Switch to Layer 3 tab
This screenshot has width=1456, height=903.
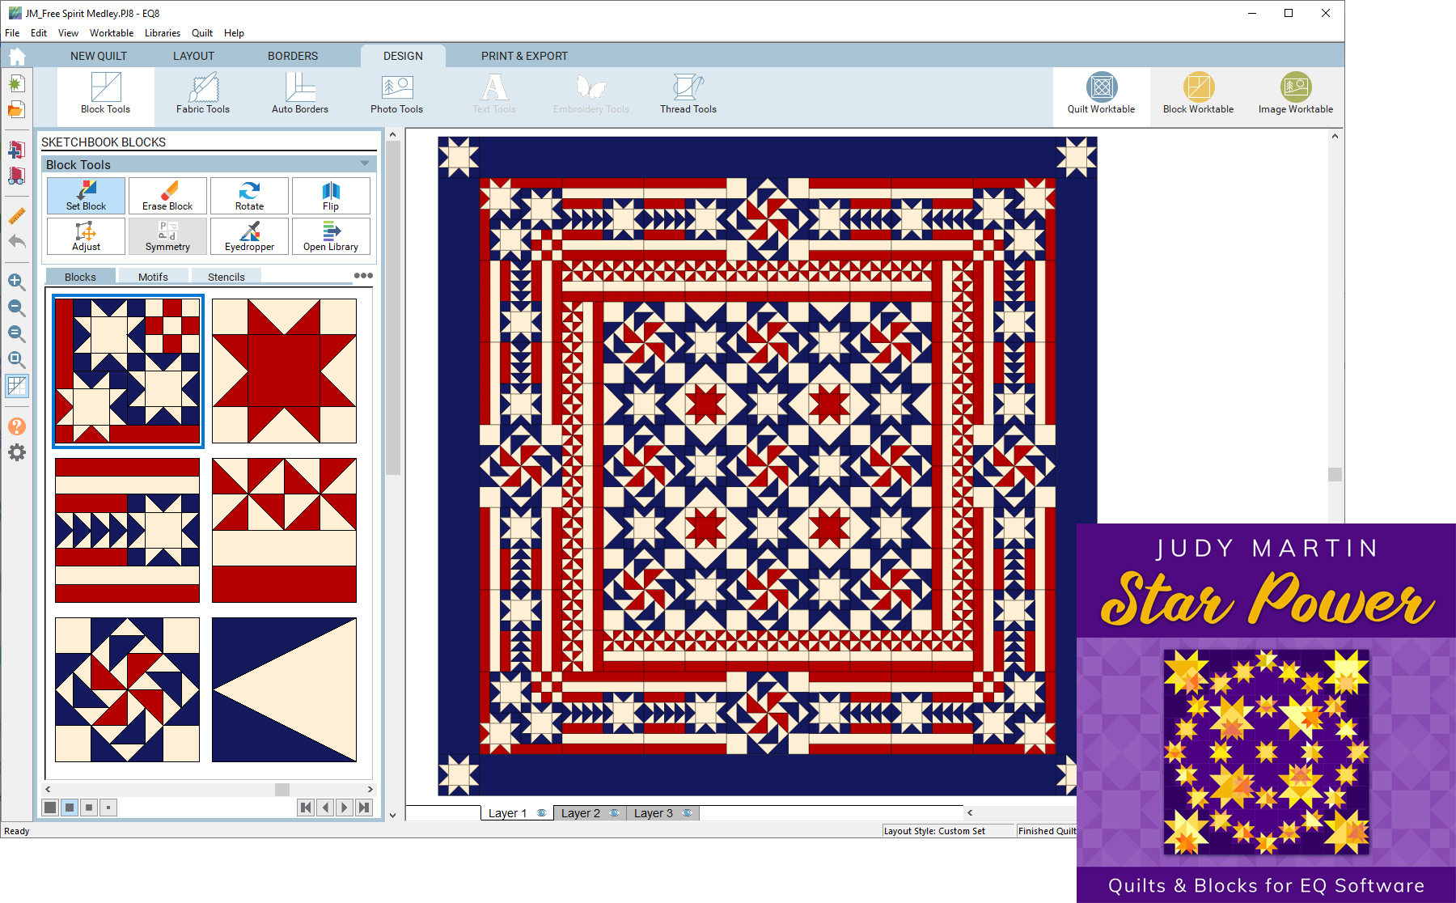click(x=654, y=813)
